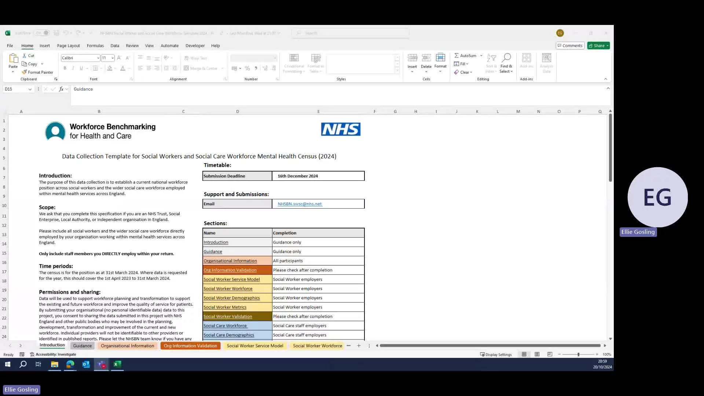Select the Organisational Information tab

(128, 345)
